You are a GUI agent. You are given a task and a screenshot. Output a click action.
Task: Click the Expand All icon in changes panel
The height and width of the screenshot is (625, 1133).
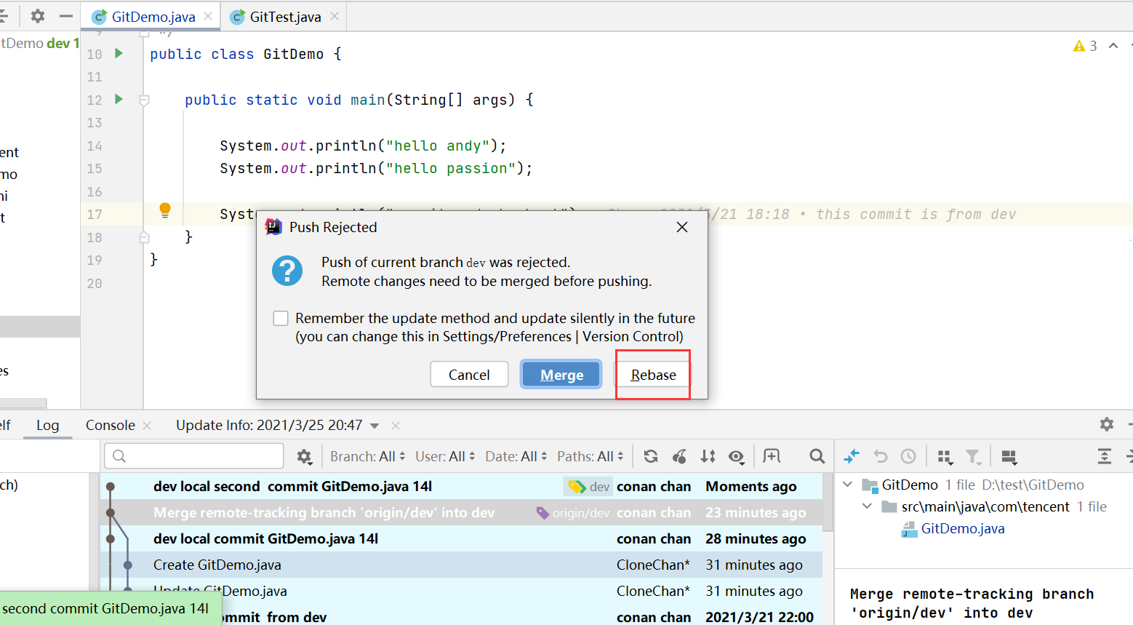pyautogui.click(x=1104, y=456)
